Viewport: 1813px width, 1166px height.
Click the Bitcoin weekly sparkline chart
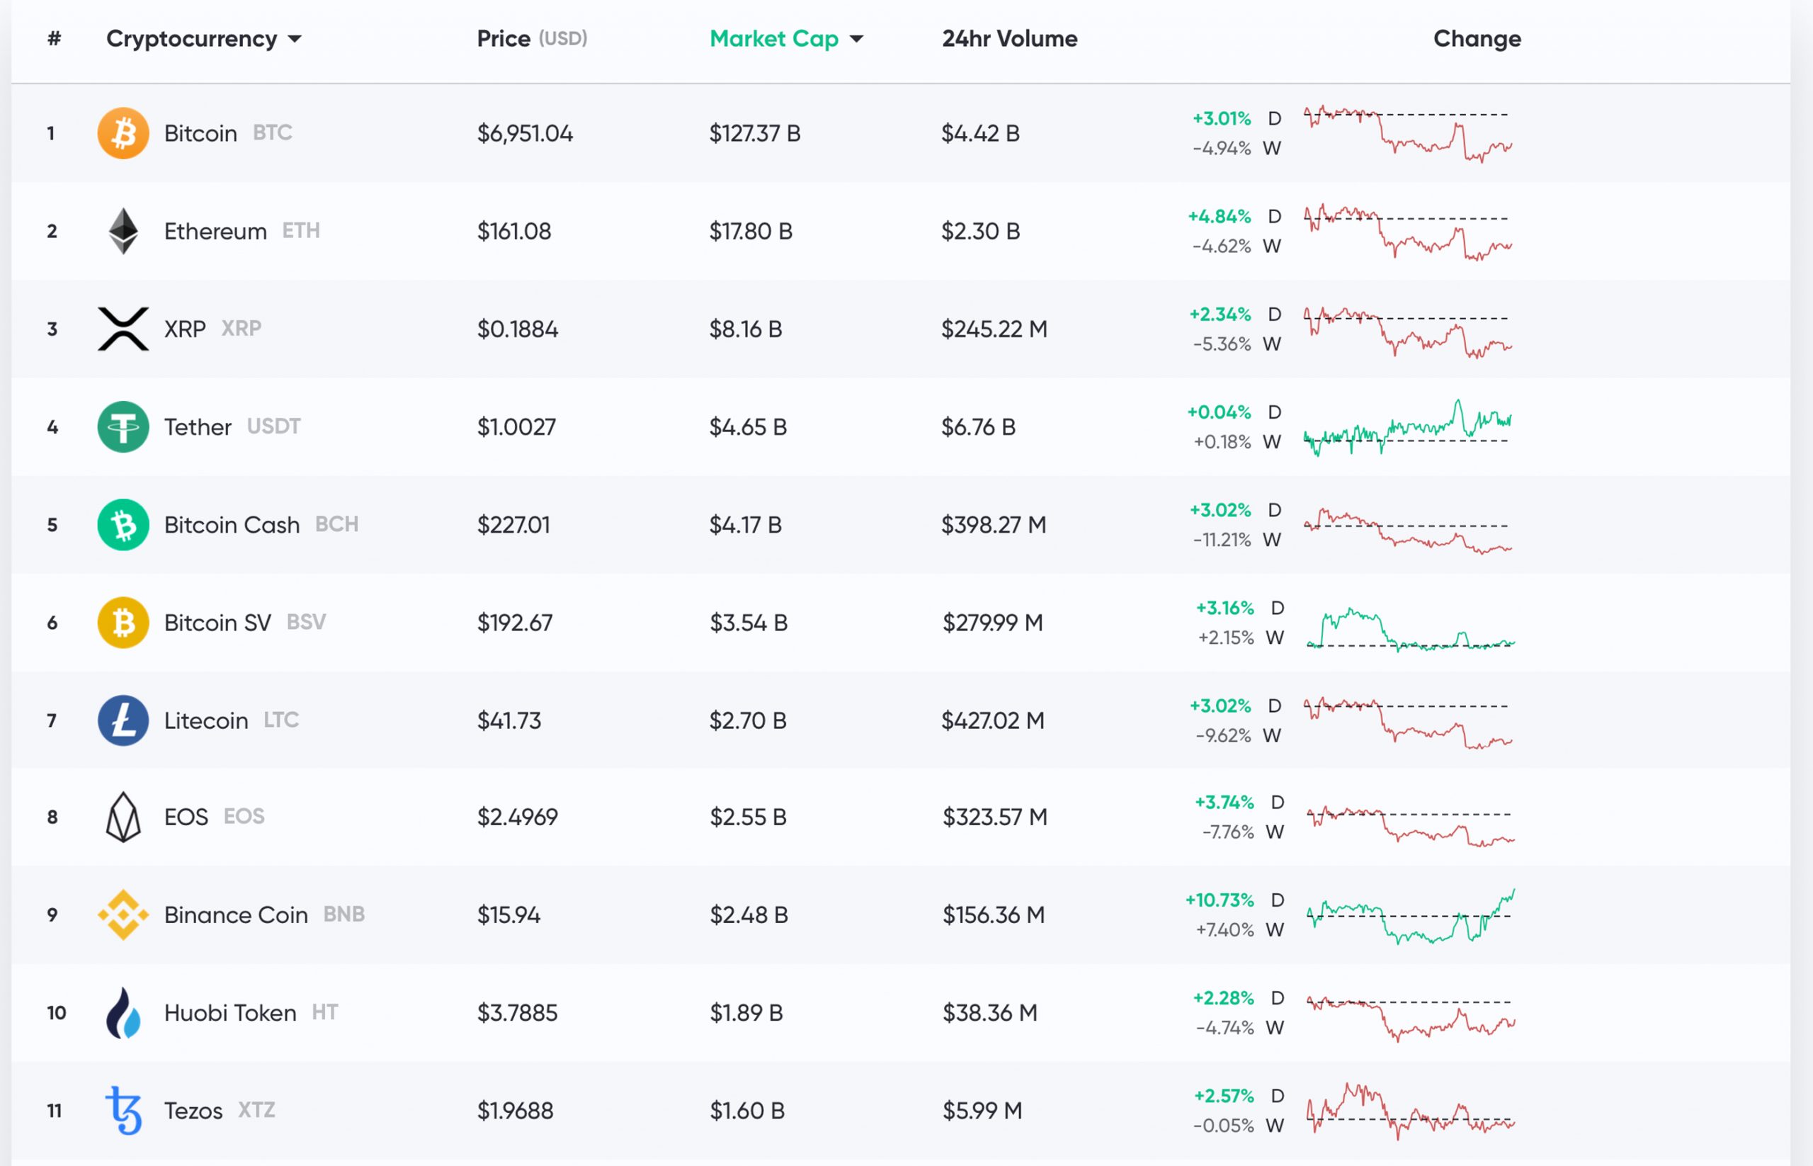[1408, 133]
